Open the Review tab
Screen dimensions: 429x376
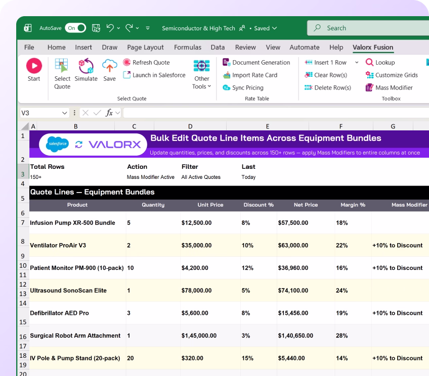point(245,48)
